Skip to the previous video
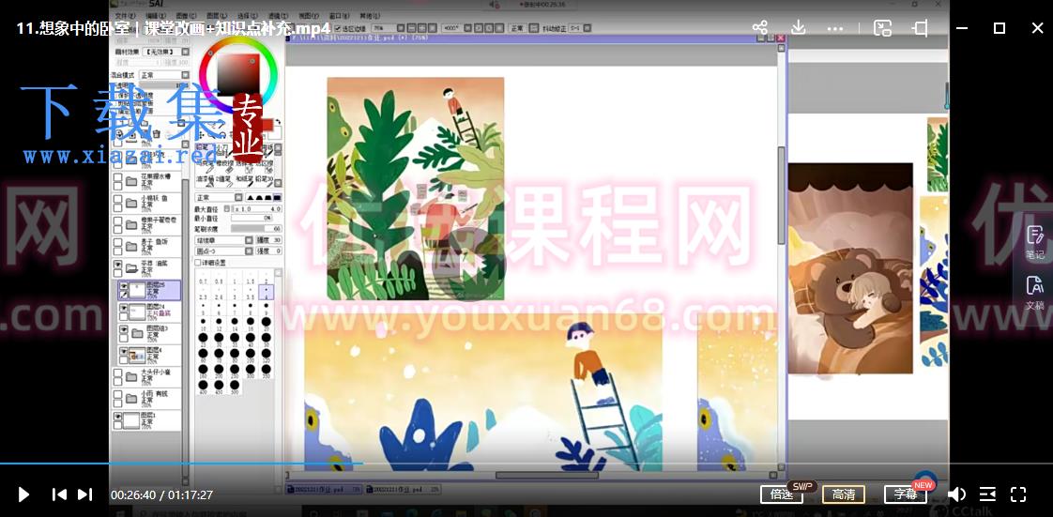This screenshot has width=1053, height=517. click(x=59, y=494)
